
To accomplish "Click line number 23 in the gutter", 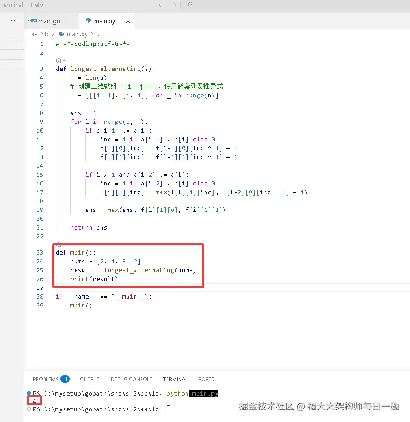I will pos(40,252).
